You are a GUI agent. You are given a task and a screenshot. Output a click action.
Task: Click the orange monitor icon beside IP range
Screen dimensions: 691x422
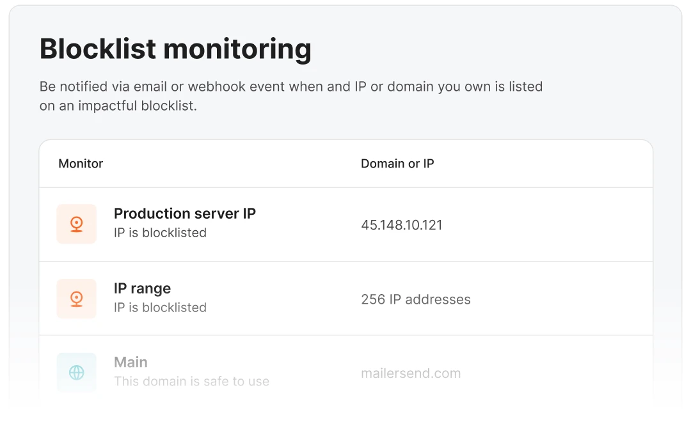pyautogui.click(x=77, y=299)
